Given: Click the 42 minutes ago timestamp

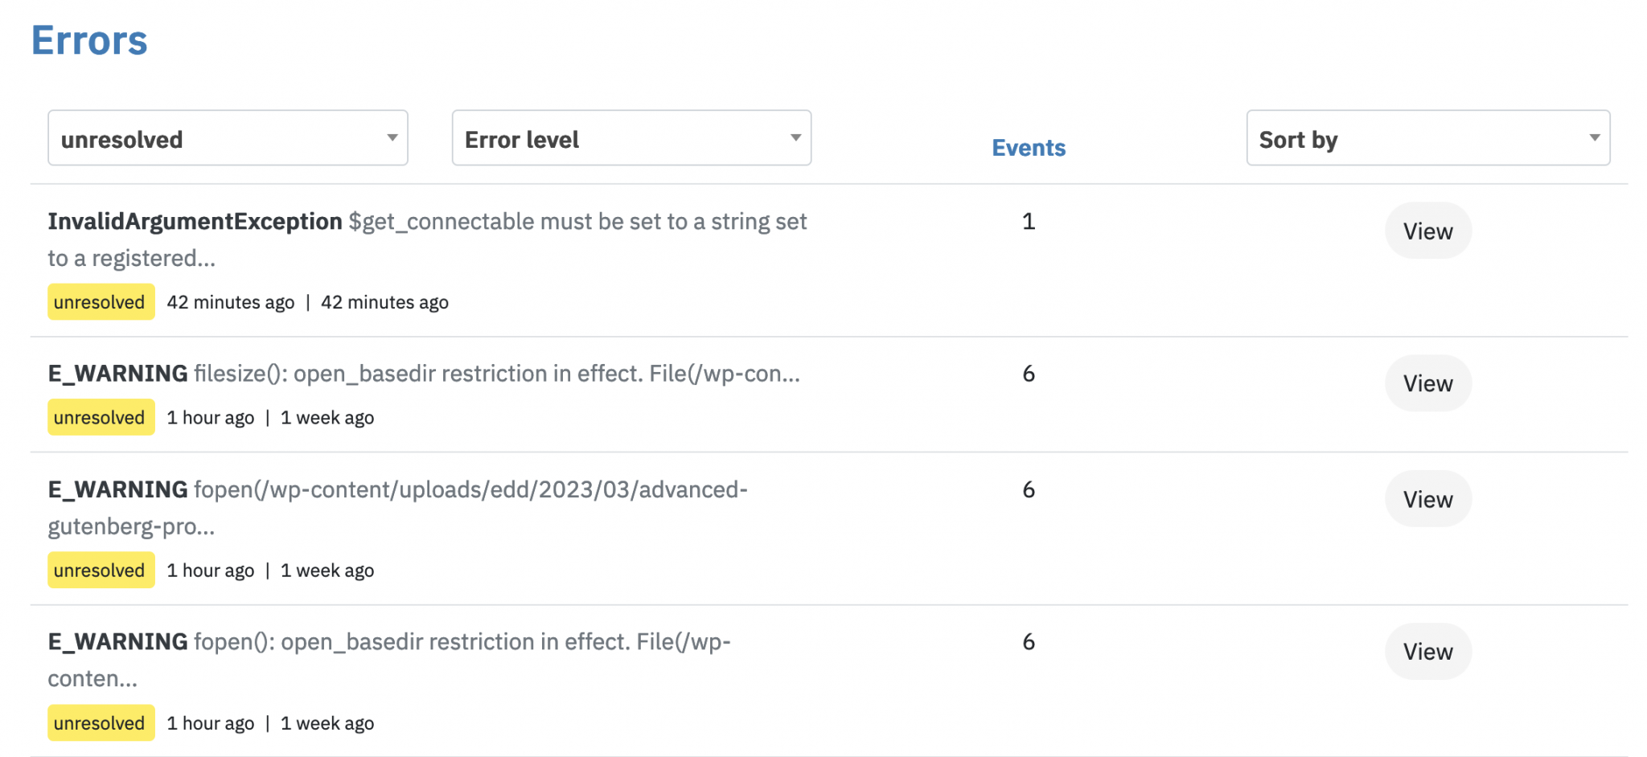Looking at the screenshot, I should (x=231, y=302).
